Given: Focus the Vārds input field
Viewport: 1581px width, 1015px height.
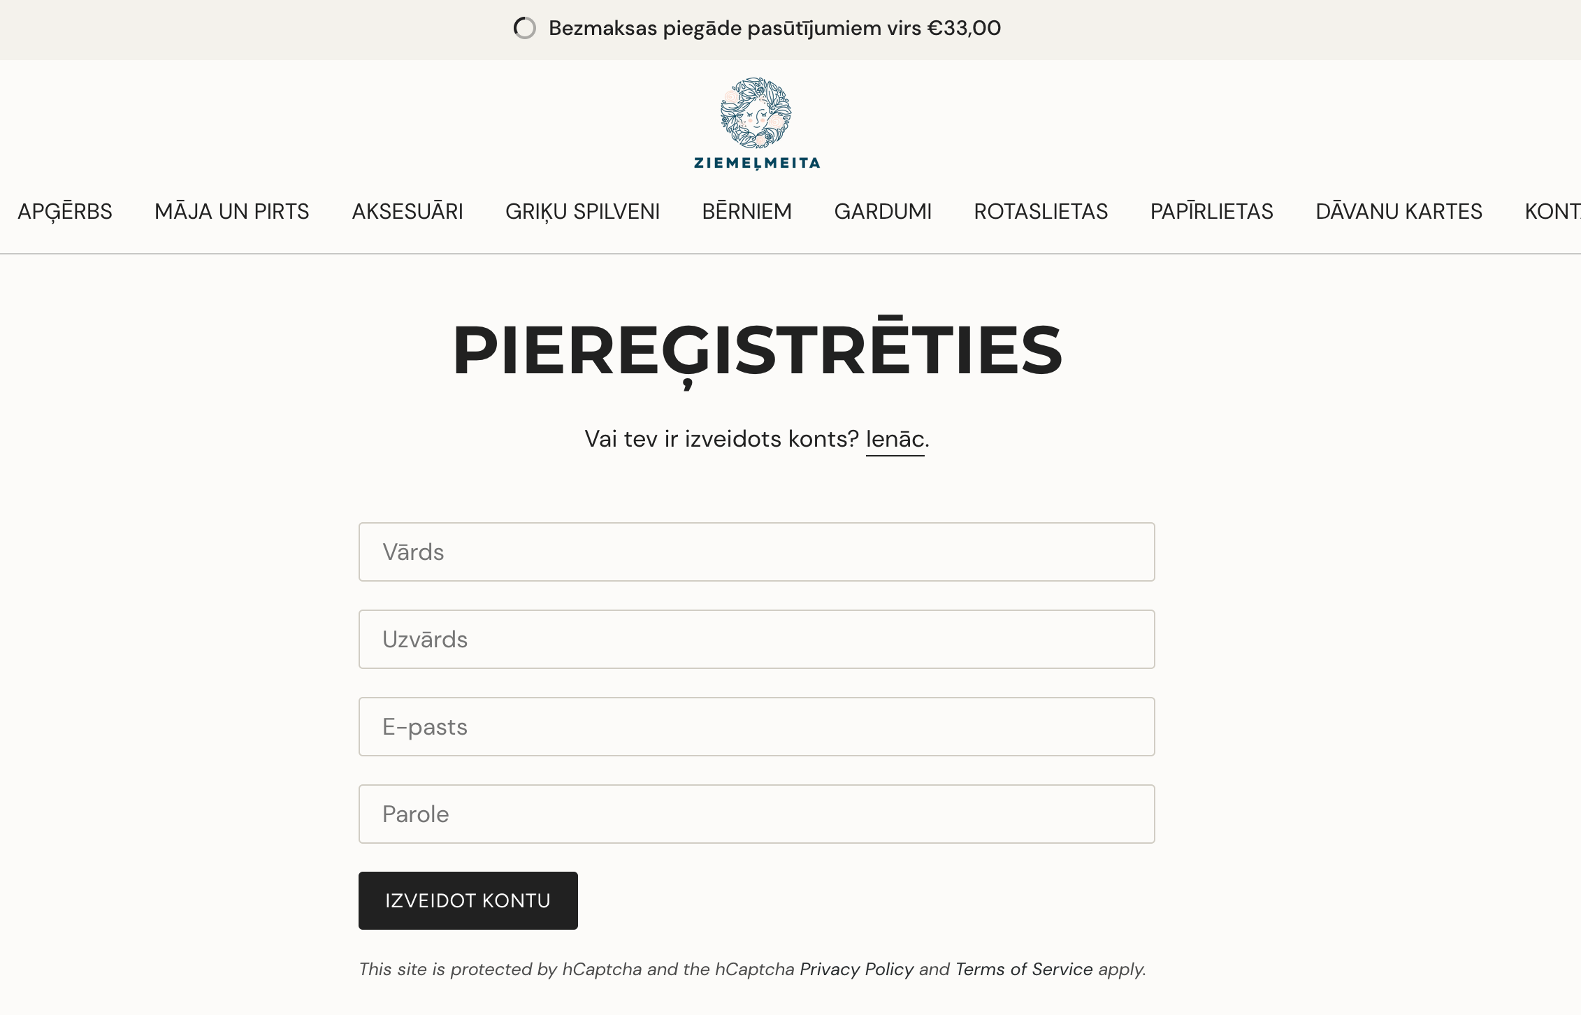Looking at the screenshot, I should click(757, 552).
